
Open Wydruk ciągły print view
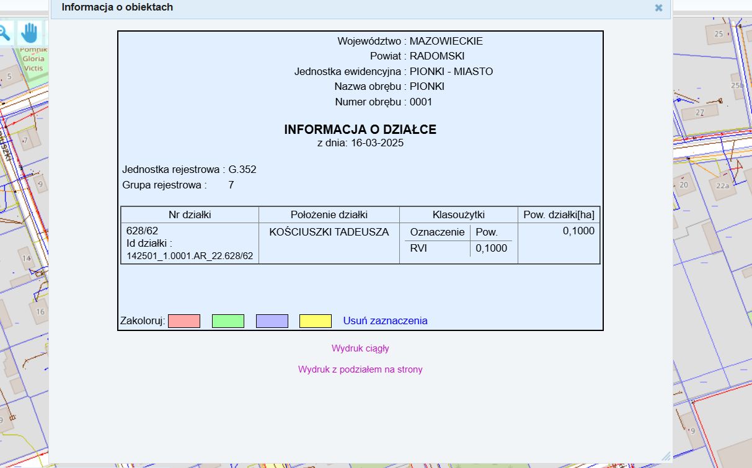(x=360, y=348)
